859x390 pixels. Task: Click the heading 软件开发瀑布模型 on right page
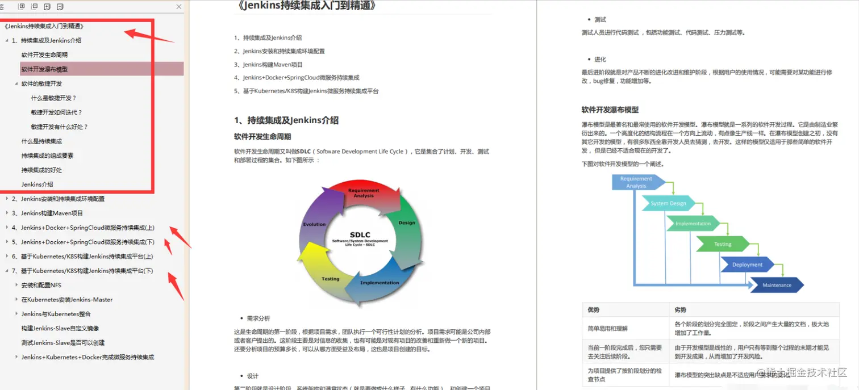click(610, 110)
